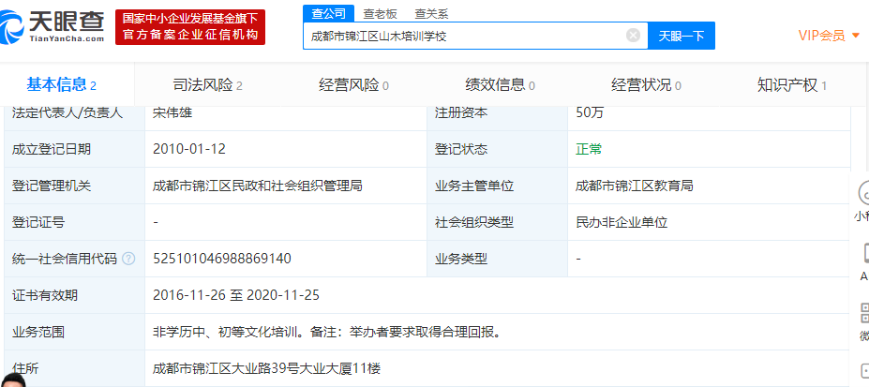Open the 基本信息 tab
The image size is (869, 387).
pyautogui.click(x=62, y=84)
